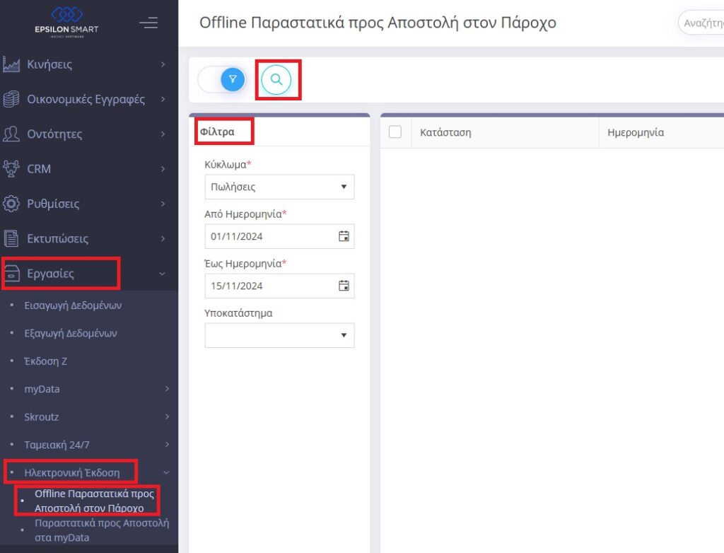Select the Έκδοση Ζ option

click(x=47, y=361)
